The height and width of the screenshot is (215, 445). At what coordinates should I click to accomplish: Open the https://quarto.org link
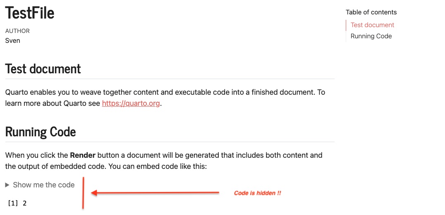tap(131, 103)
